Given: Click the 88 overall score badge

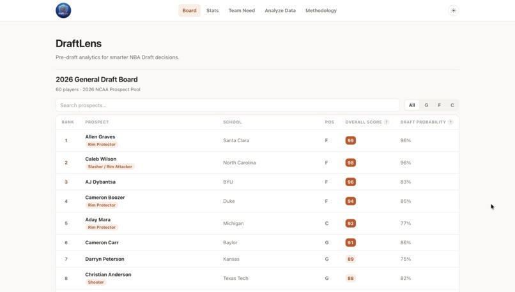Looking at the screenshot, I should (350, 278).
